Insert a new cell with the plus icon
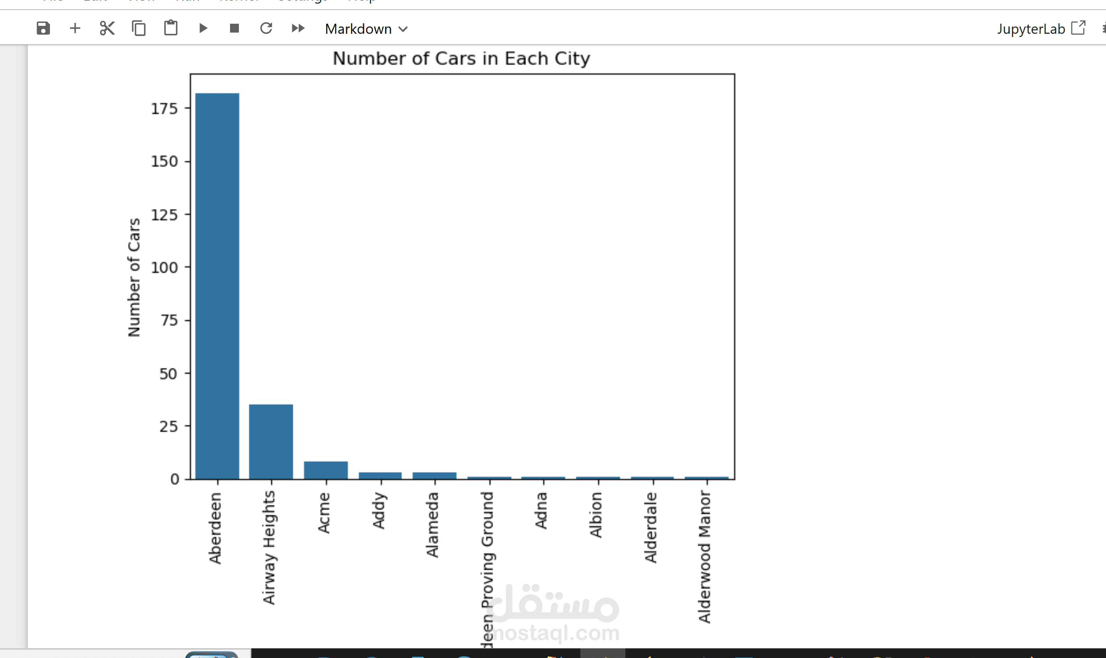 [x=75, y=29]
